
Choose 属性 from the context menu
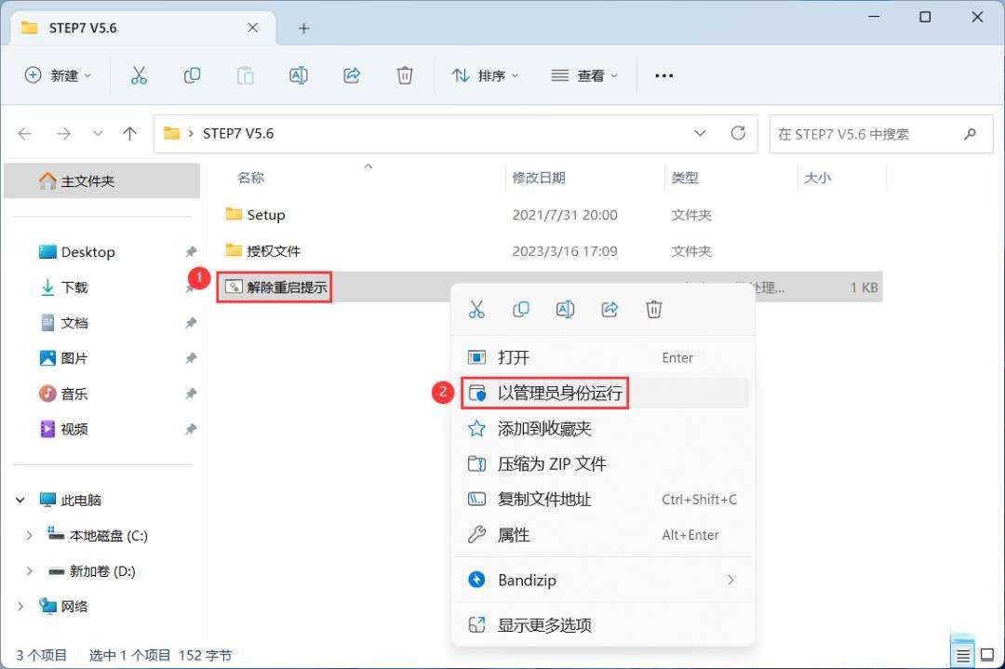(603, 534)
